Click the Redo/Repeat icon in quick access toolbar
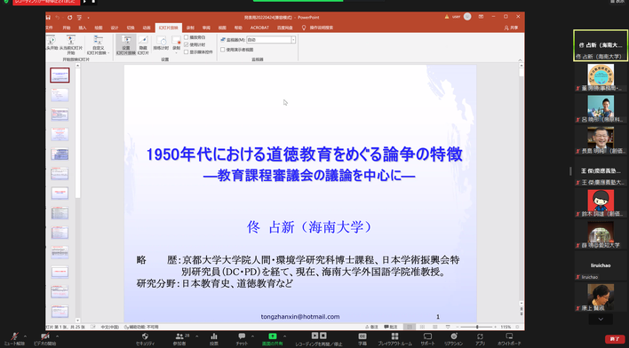This screenshot has width=629, height=348. tap(70, 17)
